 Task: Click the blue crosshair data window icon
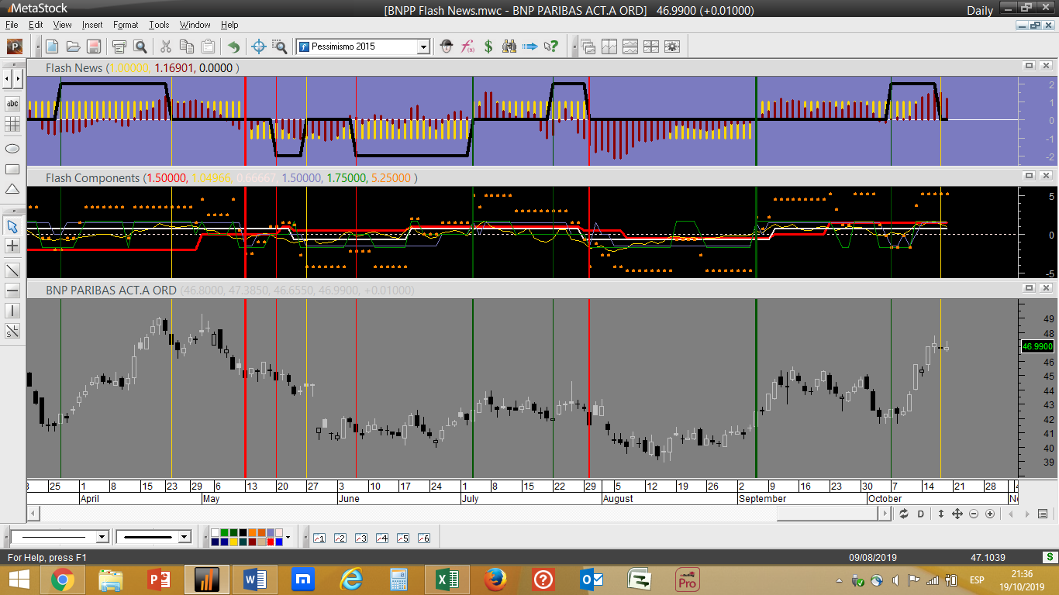[x=260, y=46]
